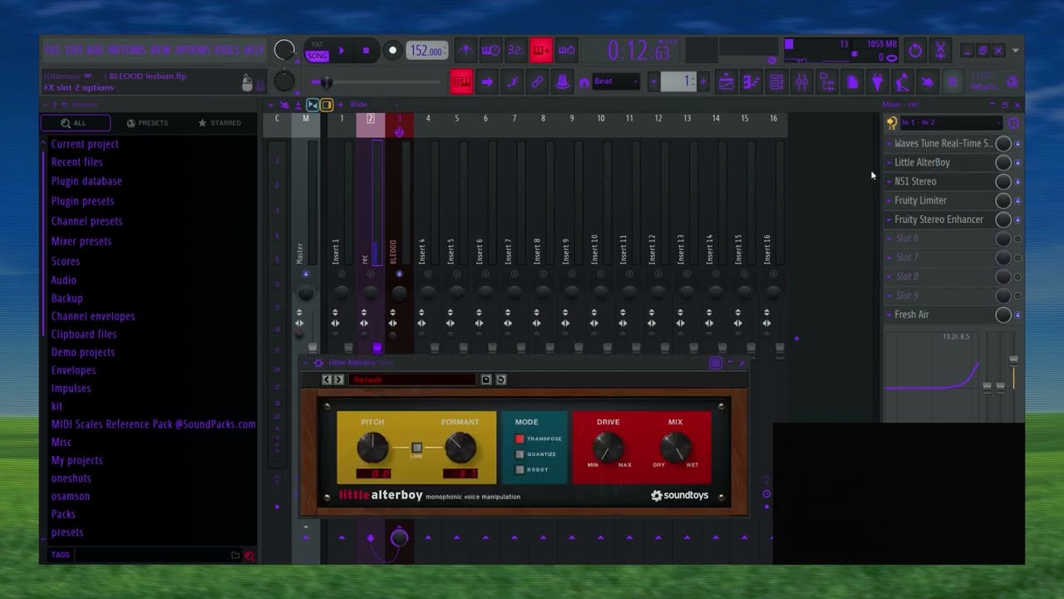Screen dimensions: 1064x599
Task: Click the Little AlterBoy DRIVE knob
Action: [x=608, y=448]
